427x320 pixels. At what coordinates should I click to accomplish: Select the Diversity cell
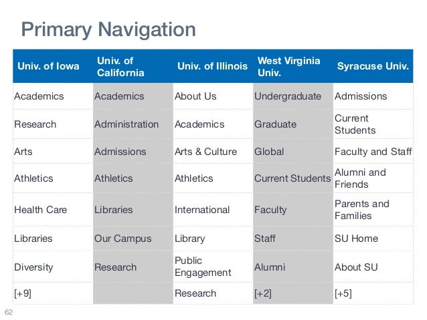(x=33, y=267)
